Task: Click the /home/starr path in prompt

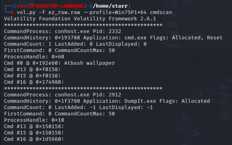Action: pos(110,6)
